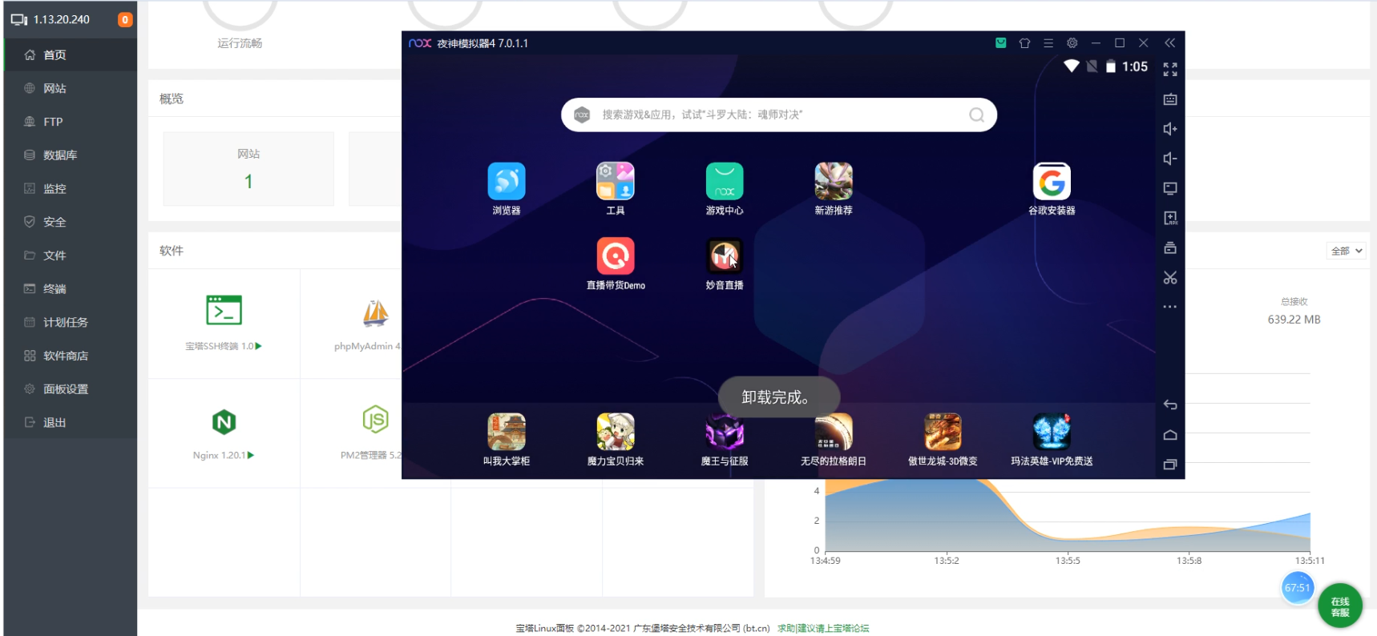This screenshot has height=636, width=1377.
Task: Open the Nox toolbox drawer icon
Action: coord(1170,248)
